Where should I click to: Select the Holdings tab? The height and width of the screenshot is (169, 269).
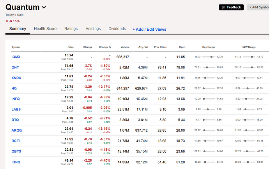[93, 29]
